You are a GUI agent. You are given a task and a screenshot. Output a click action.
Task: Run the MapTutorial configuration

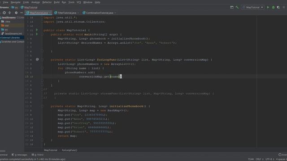coord(268,7)
